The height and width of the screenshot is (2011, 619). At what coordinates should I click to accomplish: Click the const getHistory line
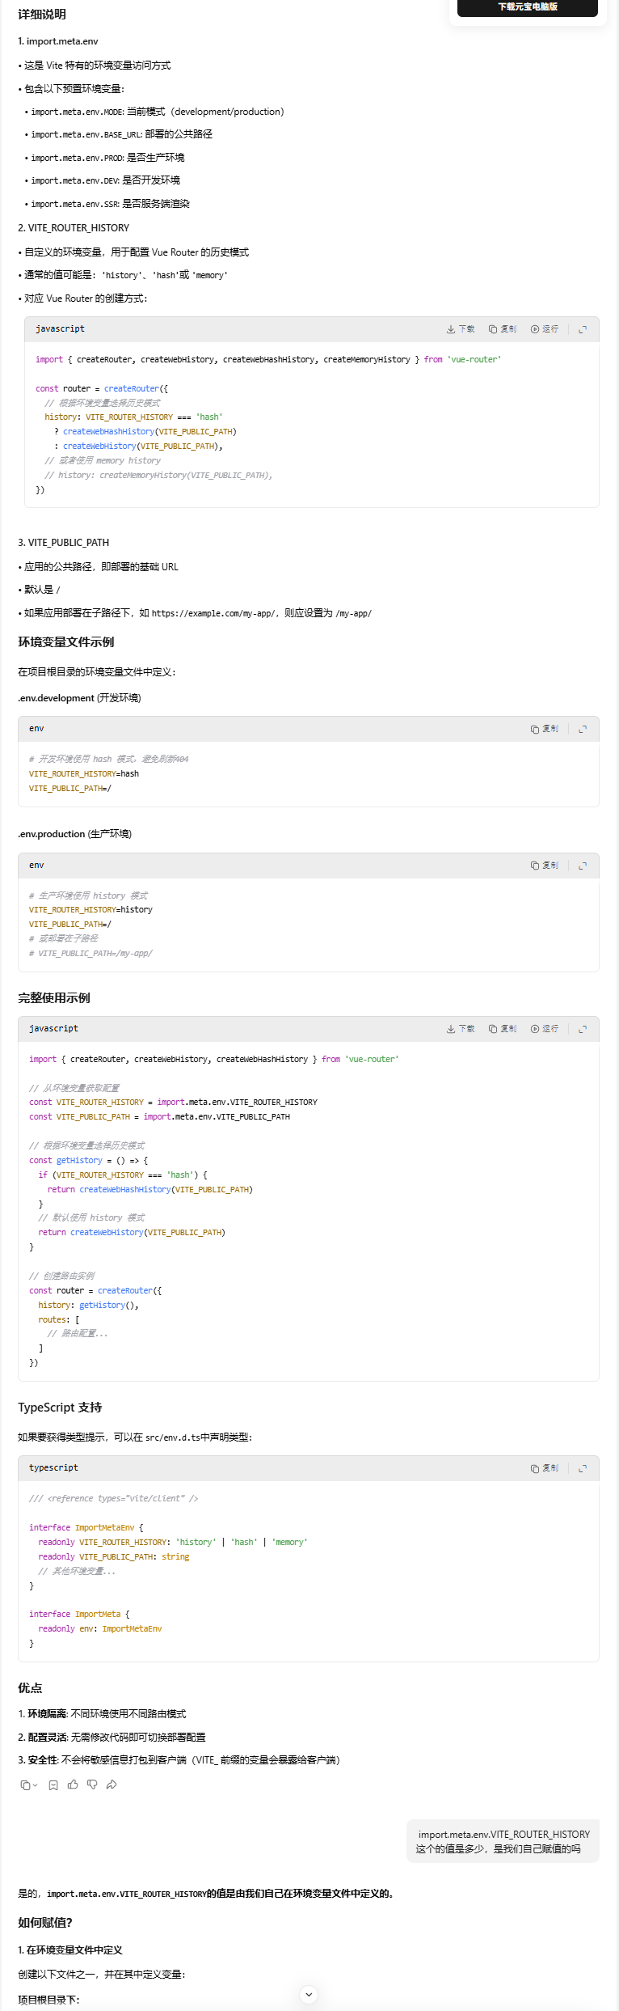point(89,1161)
